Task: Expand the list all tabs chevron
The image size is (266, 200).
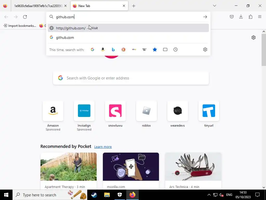Action: pos(215,6)
